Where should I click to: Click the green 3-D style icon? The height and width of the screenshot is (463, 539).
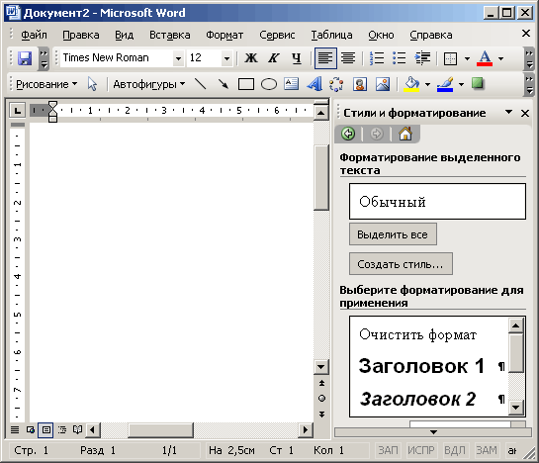478,83
